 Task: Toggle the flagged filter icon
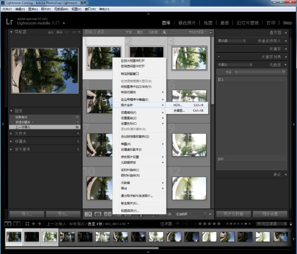pyautogui.click(x=177, y=224)
